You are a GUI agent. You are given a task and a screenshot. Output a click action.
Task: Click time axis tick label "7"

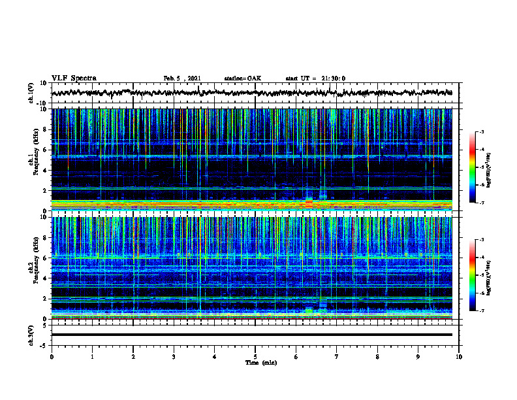click(x=337, y=357)
